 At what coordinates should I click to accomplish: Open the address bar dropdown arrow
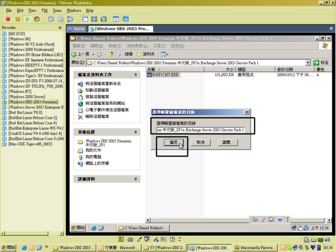(308, 63)
